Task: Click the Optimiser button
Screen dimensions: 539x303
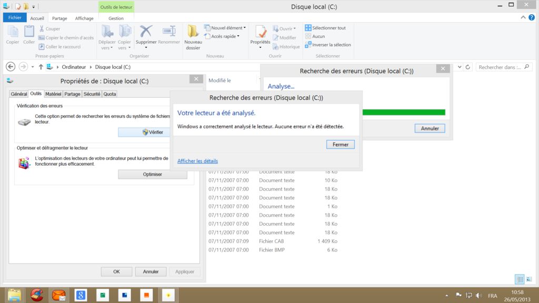Action: coord(152,174)
